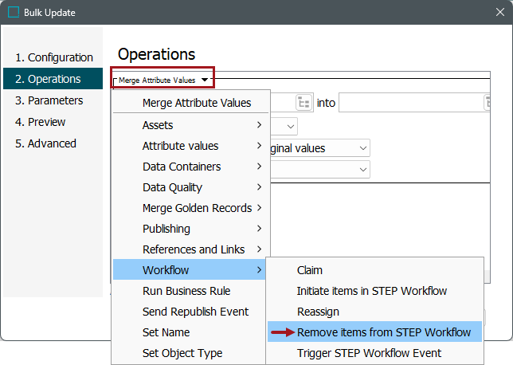Screen dimensions: 513x365
Task: Choose Set Object Type operation
Action: click(182, 353)
